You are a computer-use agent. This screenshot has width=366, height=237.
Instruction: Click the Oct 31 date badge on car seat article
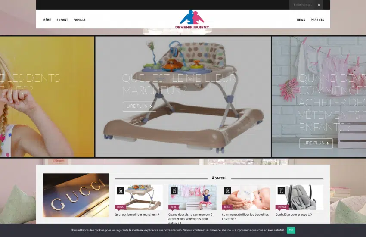tap(281, 190)
